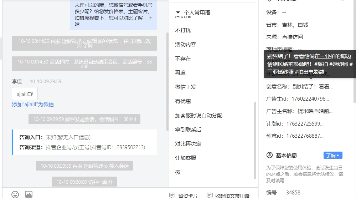This screenshot has height=198, width=356.
Task: Click the 省市 吉林，白城 entry
Action: [287, 25]
